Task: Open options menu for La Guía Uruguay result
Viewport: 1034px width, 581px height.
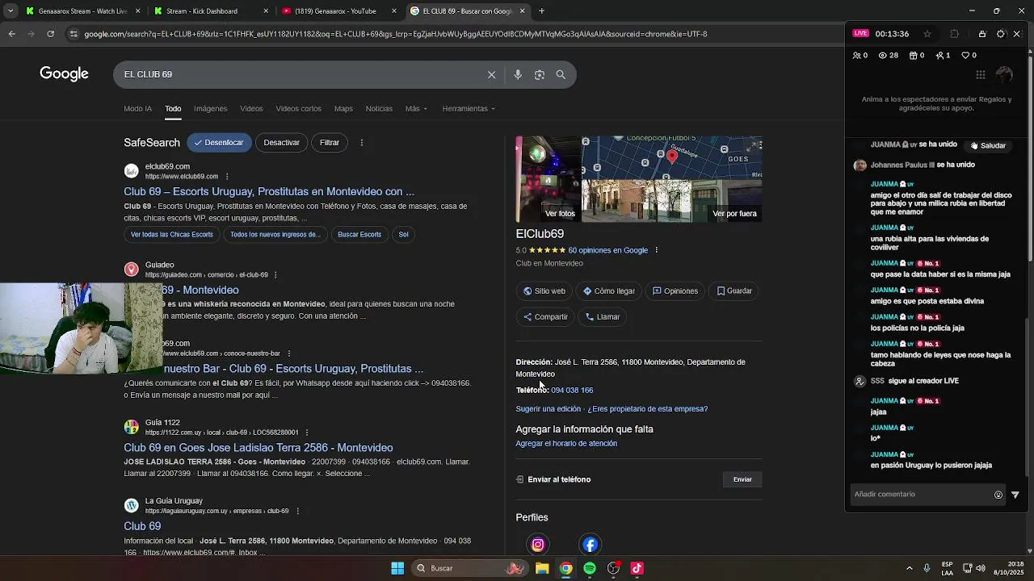Action: (x=297, y=511)
